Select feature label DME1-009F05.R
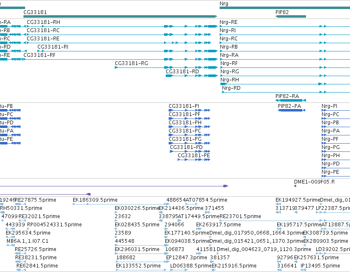 (x=314, y=182)
